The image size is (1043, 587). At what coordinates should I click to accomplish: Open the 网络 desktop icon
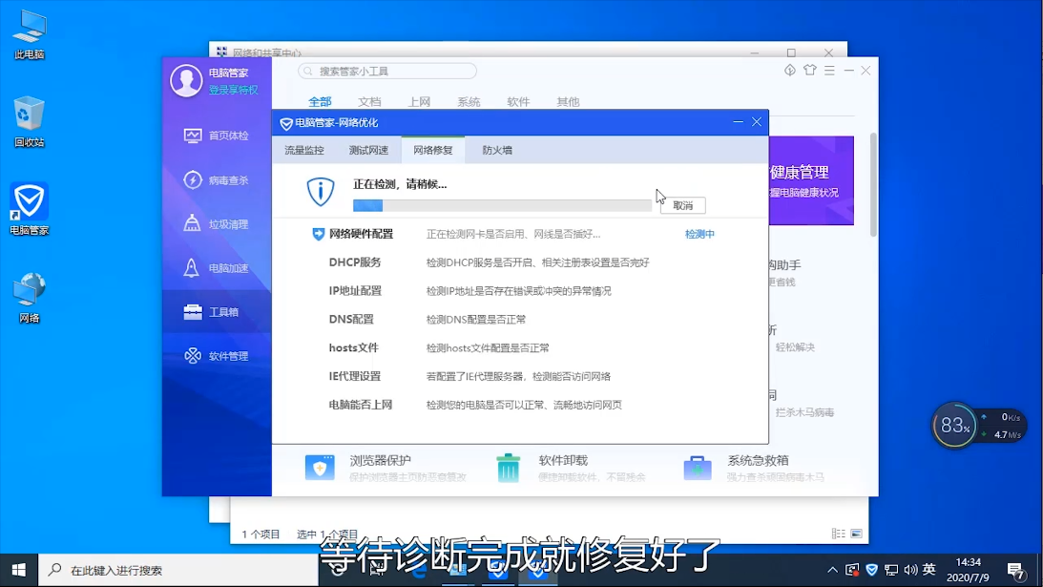(x=30, y=298)
